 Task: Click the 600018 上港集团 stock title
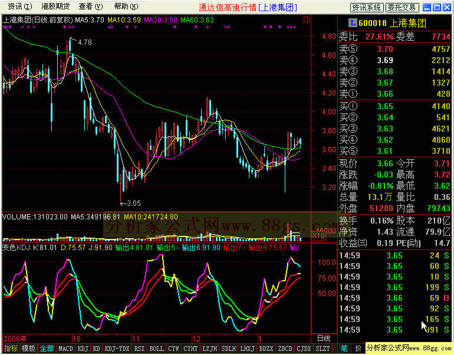[x=392, y=23]
